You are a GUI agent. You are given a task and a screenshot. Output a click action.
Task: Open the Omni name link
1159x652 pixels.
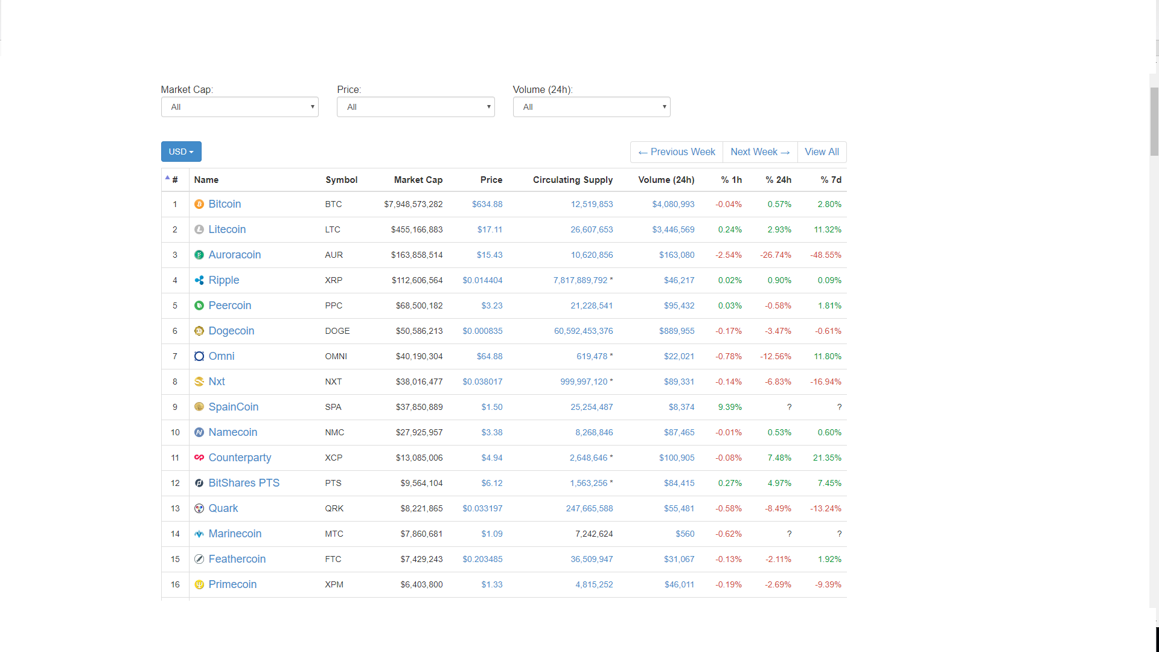(222, 356)
